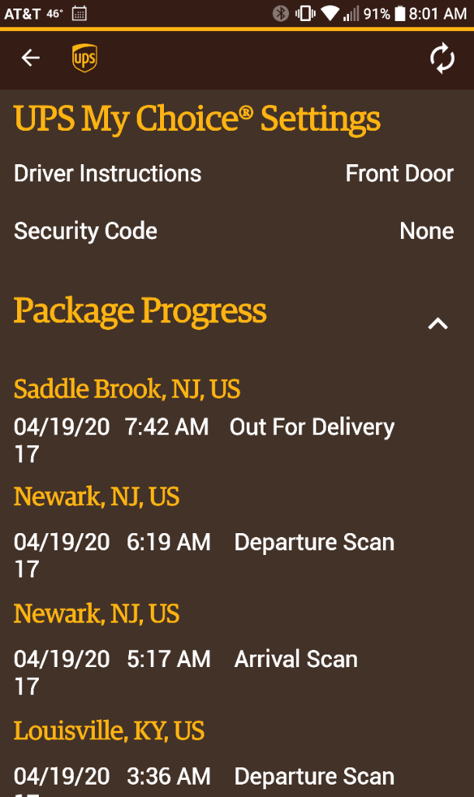Tap the Wi-Fi signal icon
The height and width of the screenshot is (797, 474).
330,13
